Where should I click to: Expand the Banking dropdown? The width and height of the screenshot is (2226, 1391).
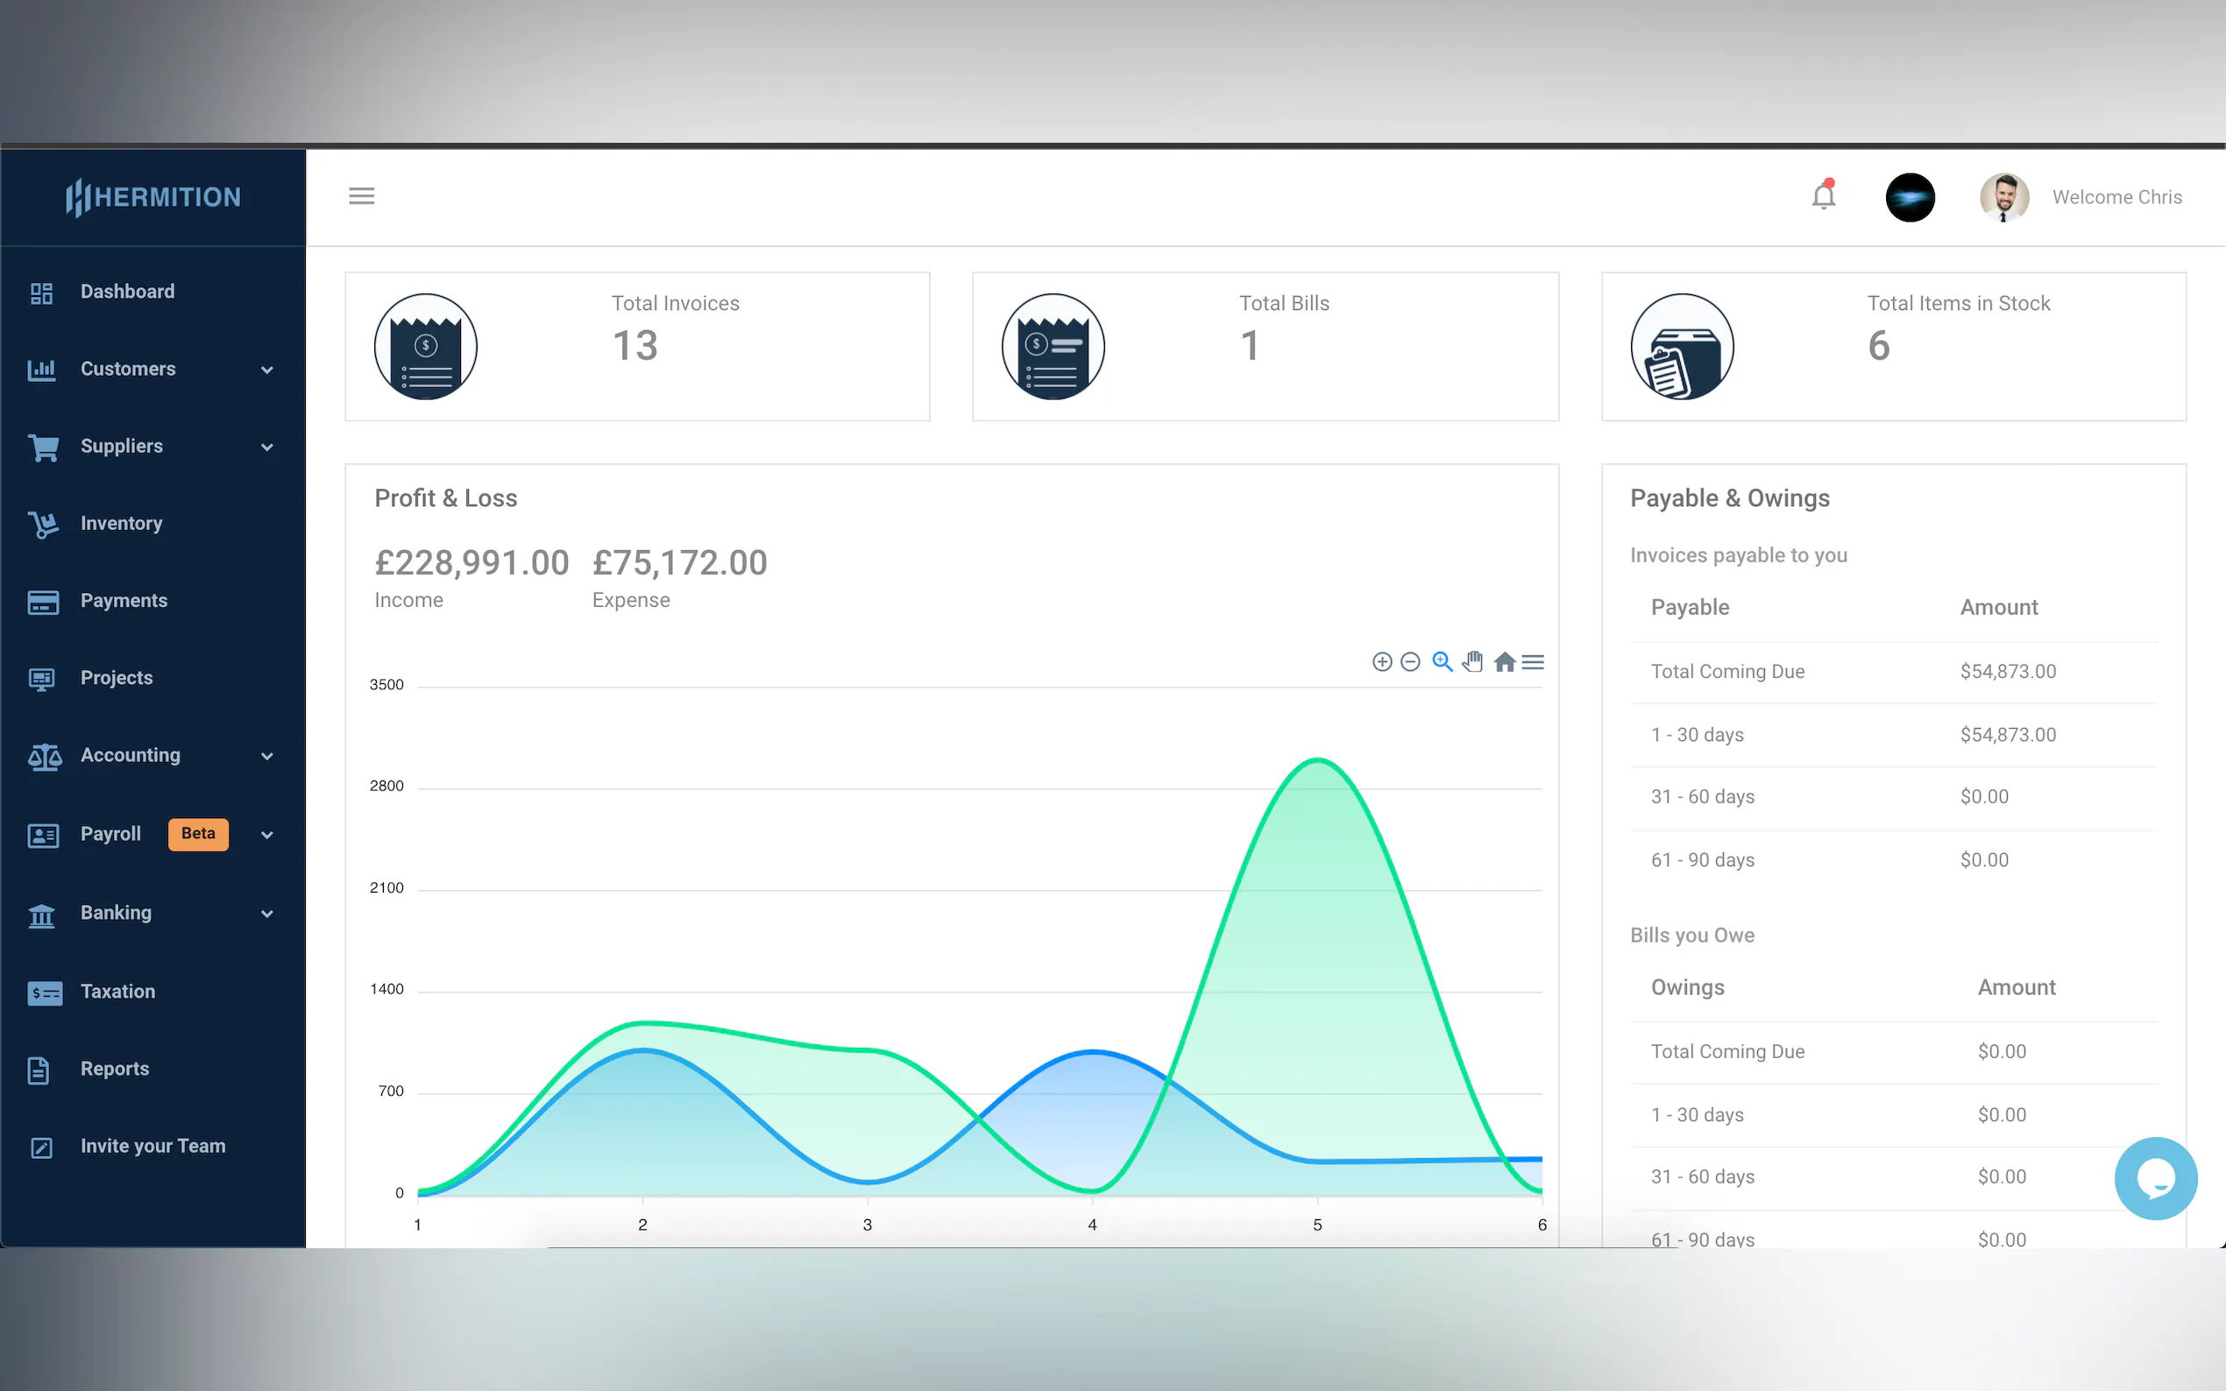267,914
